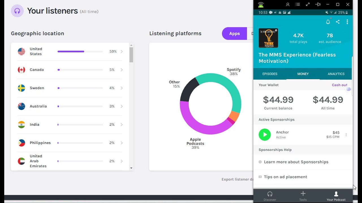Click the United Arab Emirates flag icon
Viewport: 362px width, 203px height.
[x=21, y=161]
